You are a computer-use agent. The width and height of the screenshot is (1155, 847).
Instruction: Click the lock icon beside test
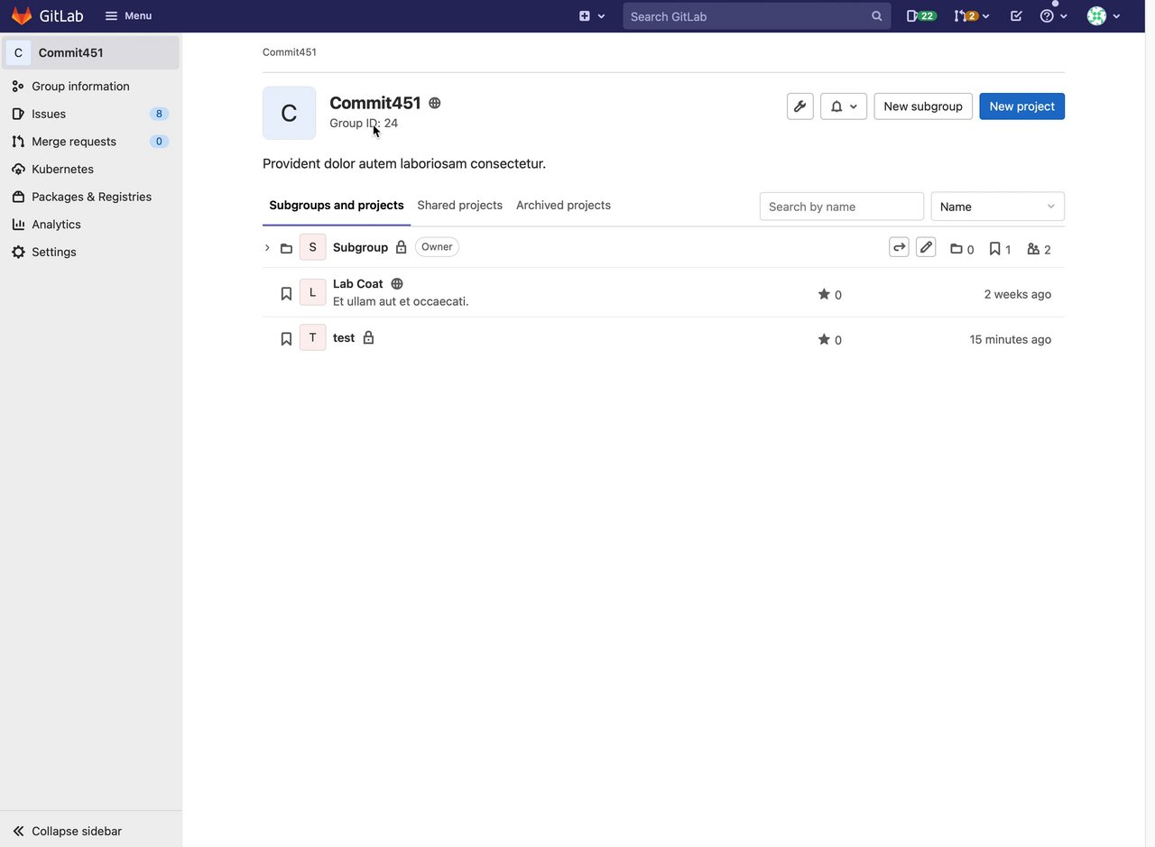point(368,338)
